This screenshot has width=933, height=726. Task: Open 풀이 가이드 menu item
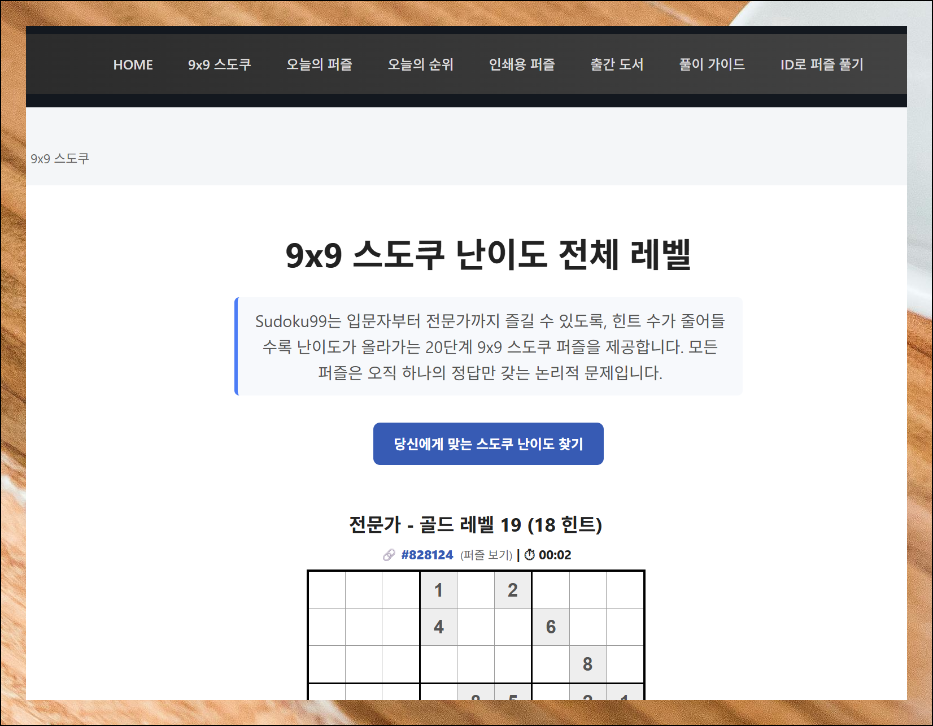(x=712, y=64)
